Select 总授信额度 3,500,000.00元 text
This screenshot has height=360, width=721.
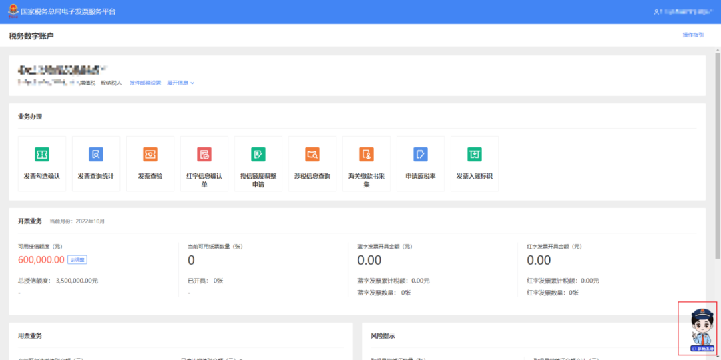click(x=58, y=281)
